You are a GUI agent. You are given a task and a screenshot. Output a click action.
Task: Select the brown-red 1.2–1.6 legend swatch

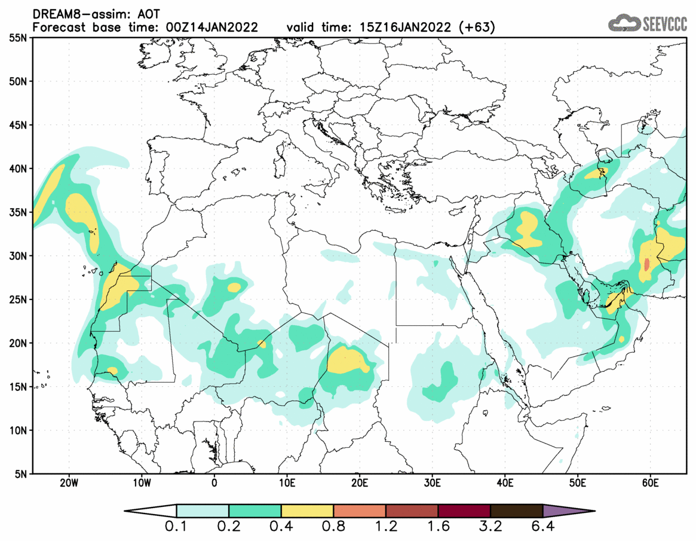(x=412, y=511)
